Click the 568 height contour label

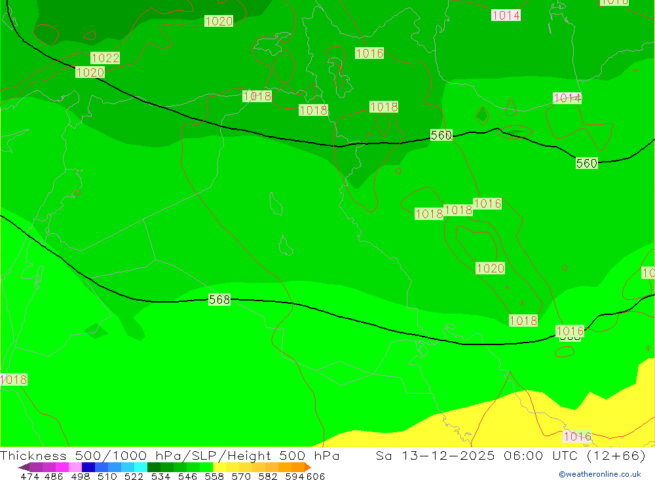coord(219,299)
